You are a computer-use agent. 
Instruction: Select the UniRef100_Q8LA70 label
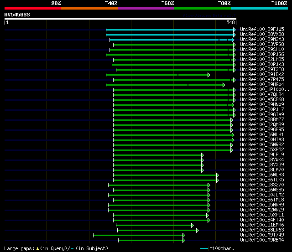[x=262, y=170]
